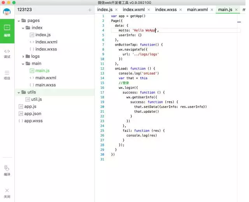Collapse the index folder arrow
This screenshot has height=202, width=249.
[23, 28]
